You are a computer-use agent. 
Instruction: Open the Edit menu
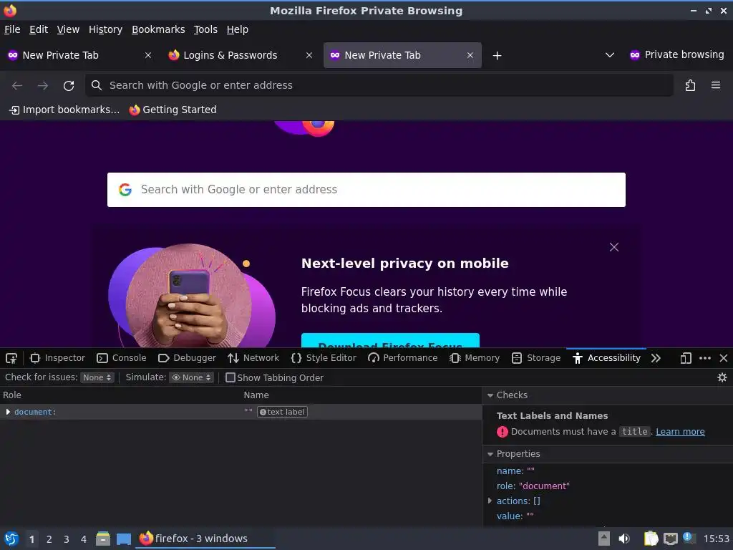39,29
